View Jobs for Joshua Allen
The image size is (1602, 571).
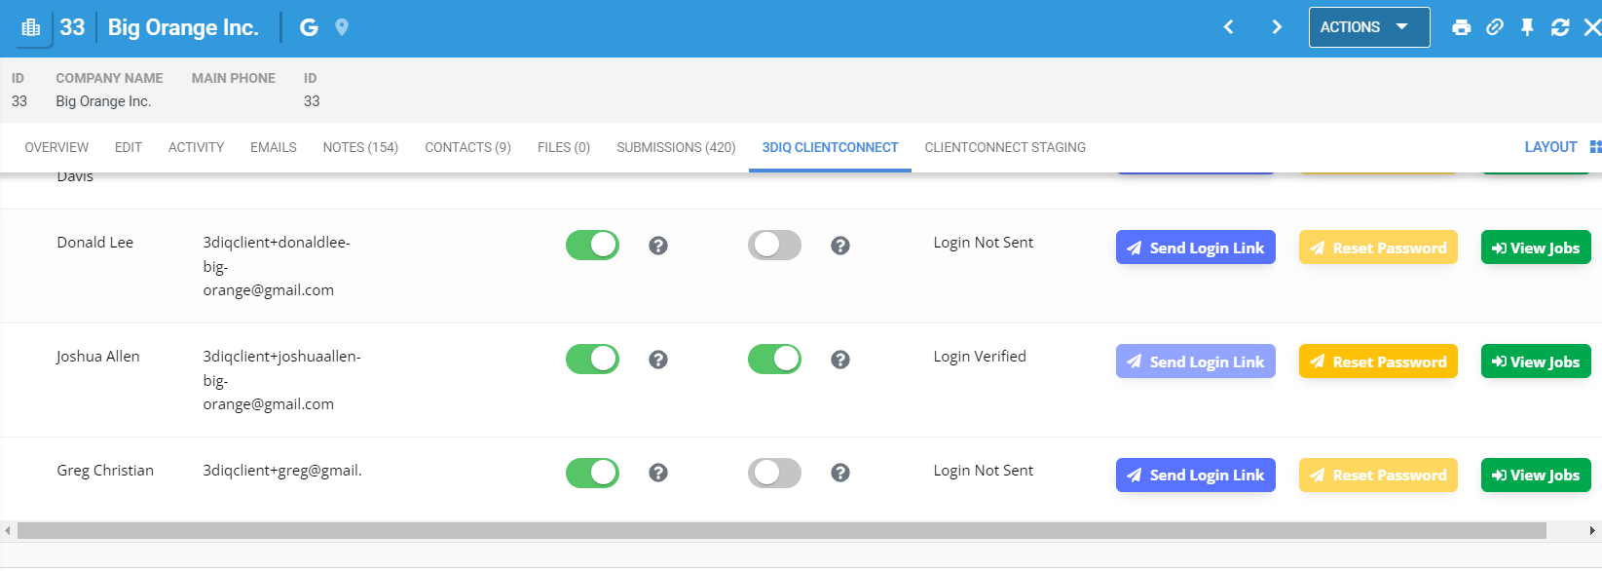(x=1536, y=362)
